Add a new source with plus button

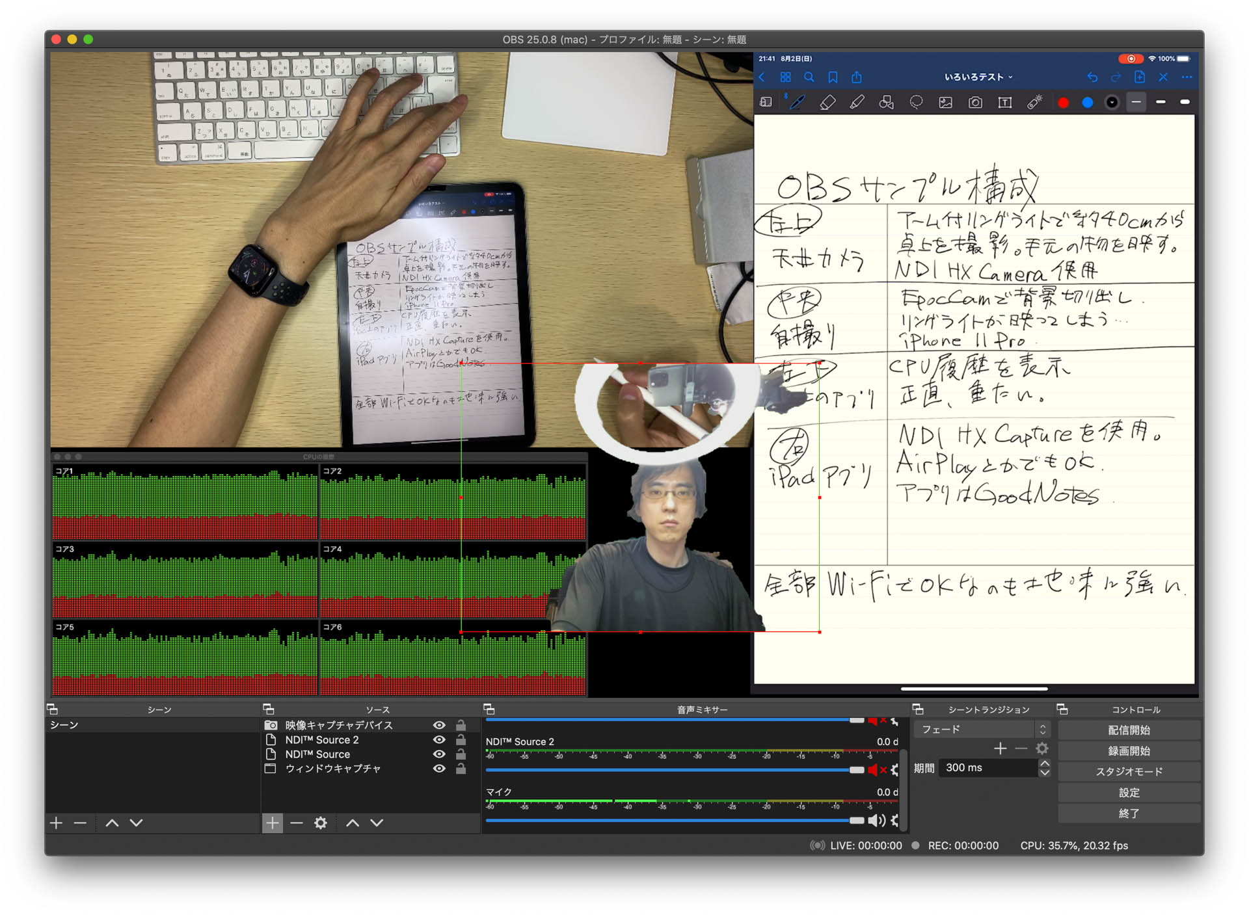pos(273,823)
